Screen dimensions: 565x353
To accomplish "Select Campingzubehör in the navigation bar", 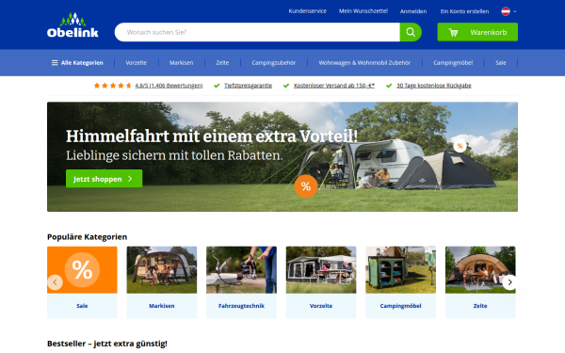I will click(x=273, y=63).
